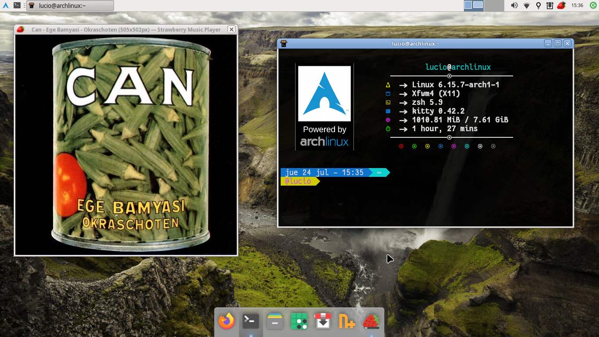The width and height of the screenshot is (599, 337).
Task: Click the red color dot in terminal palette
Action: (401, 146)
